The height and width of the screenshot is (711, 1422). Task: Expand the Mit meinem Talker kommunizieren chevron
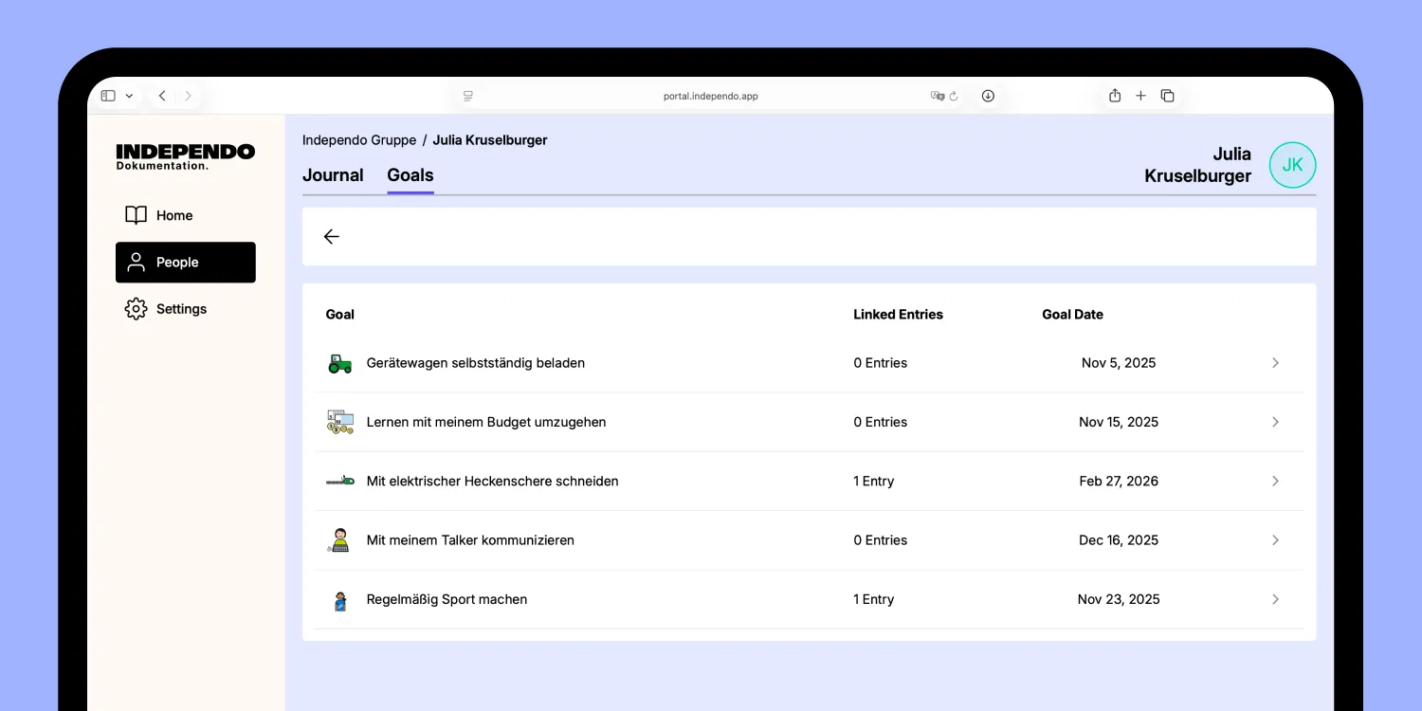[x=1275, y=540]
